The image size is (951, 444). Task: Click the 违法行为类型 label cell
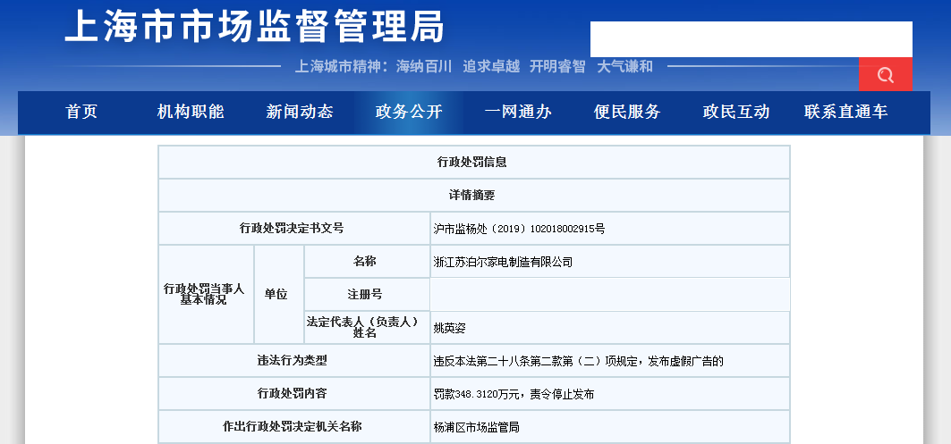point(294,360)
